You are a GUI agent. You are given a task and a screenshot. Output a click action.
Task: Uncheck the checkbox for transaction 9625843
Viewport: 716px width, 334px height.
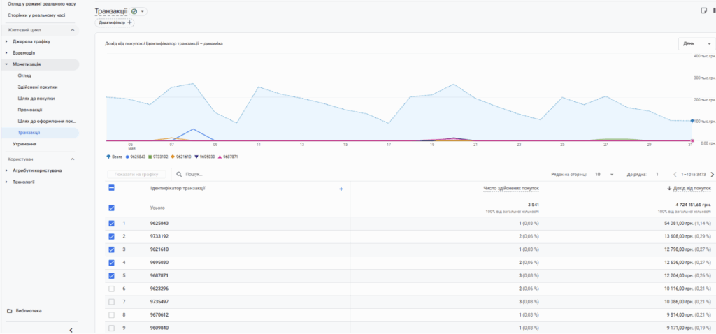tap(111, 224)
